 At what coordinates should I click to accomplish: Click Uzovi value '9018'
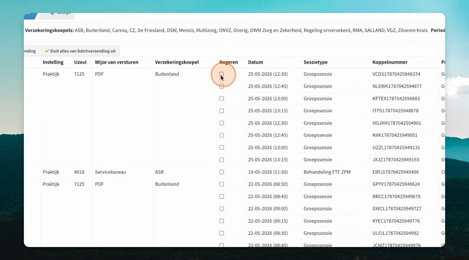tap(79, 172)
